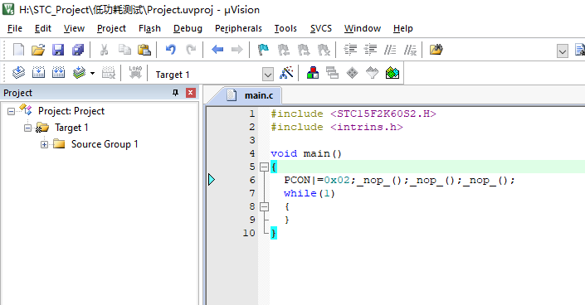Click the Open file folder icon
Viewport: 585px width, 305px height.
38,50
